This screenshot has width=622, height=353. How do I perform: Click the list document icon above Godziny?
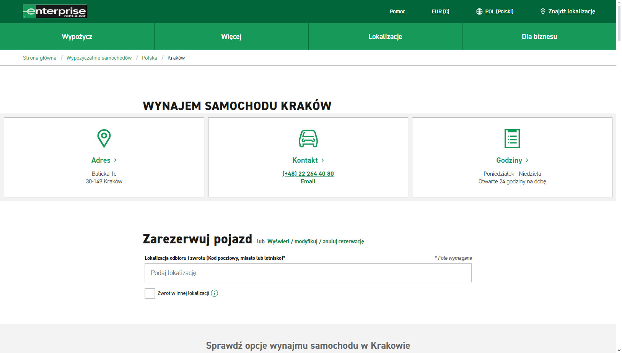512,138
